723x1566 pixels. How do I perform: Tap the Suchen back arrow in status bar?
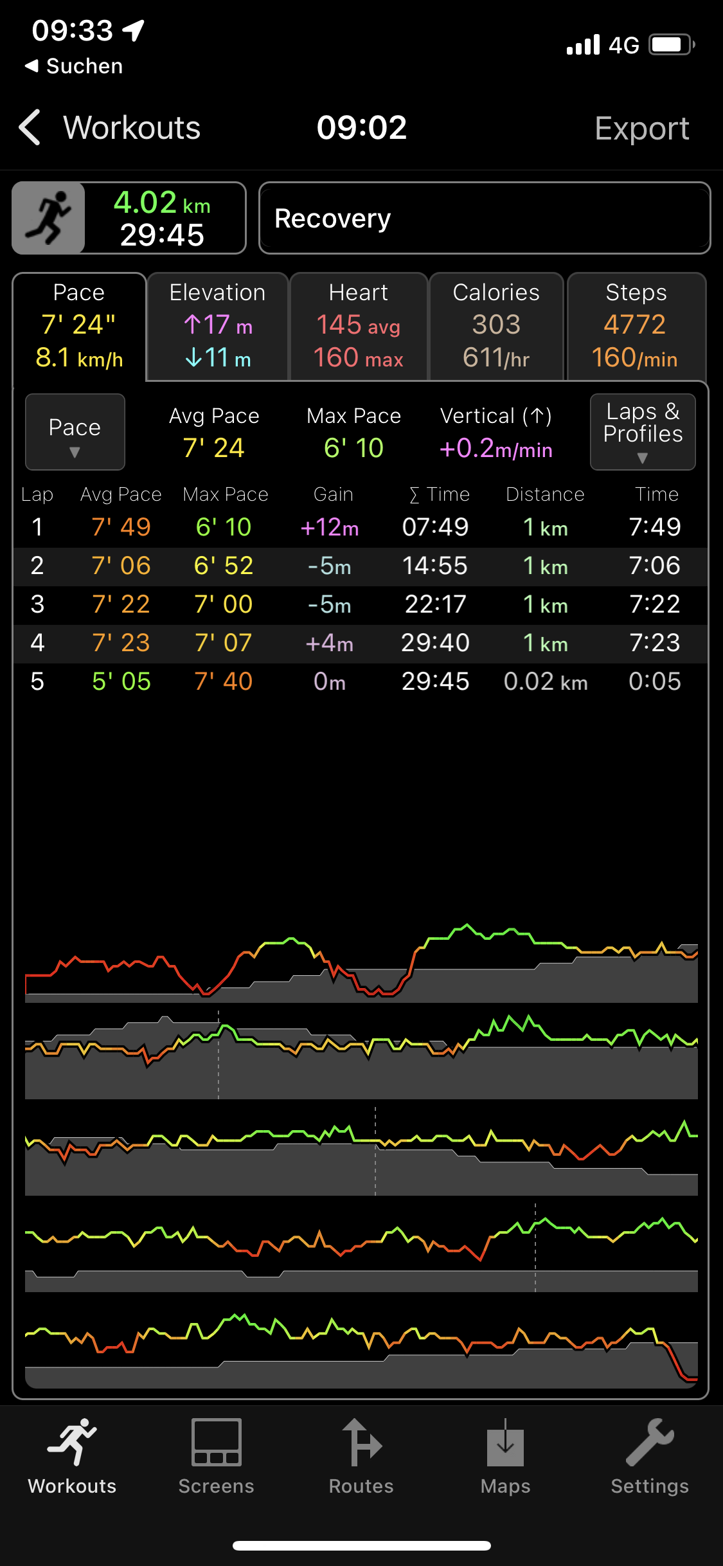tap(31, 66)
